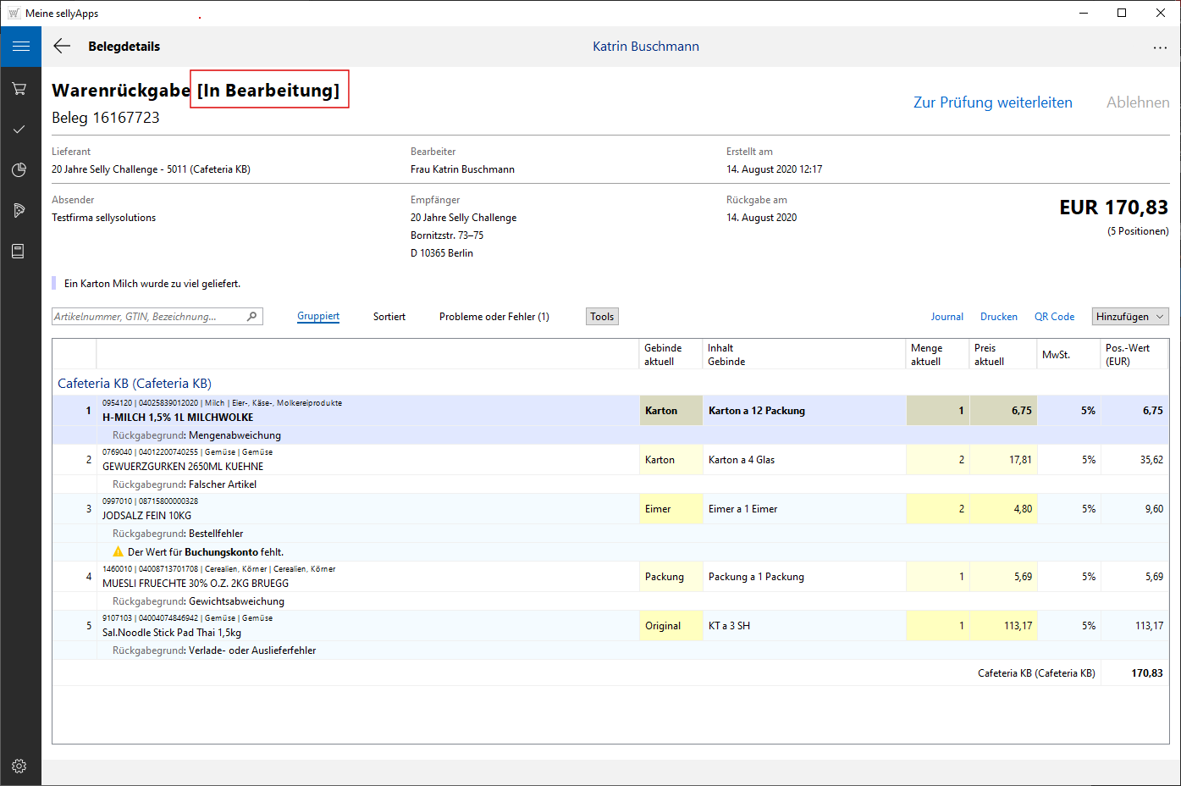Click Zur Prüfung weiterleiten link
The image size is (1181, 786).
pyautogui.click(x=992, y=102)
